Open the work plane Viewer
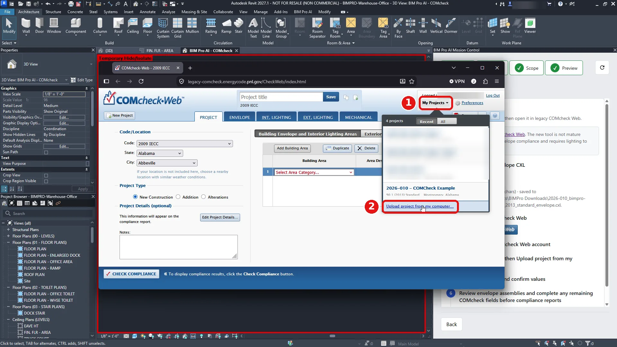This screenshot has height=347, width=617. coord(530,26)
